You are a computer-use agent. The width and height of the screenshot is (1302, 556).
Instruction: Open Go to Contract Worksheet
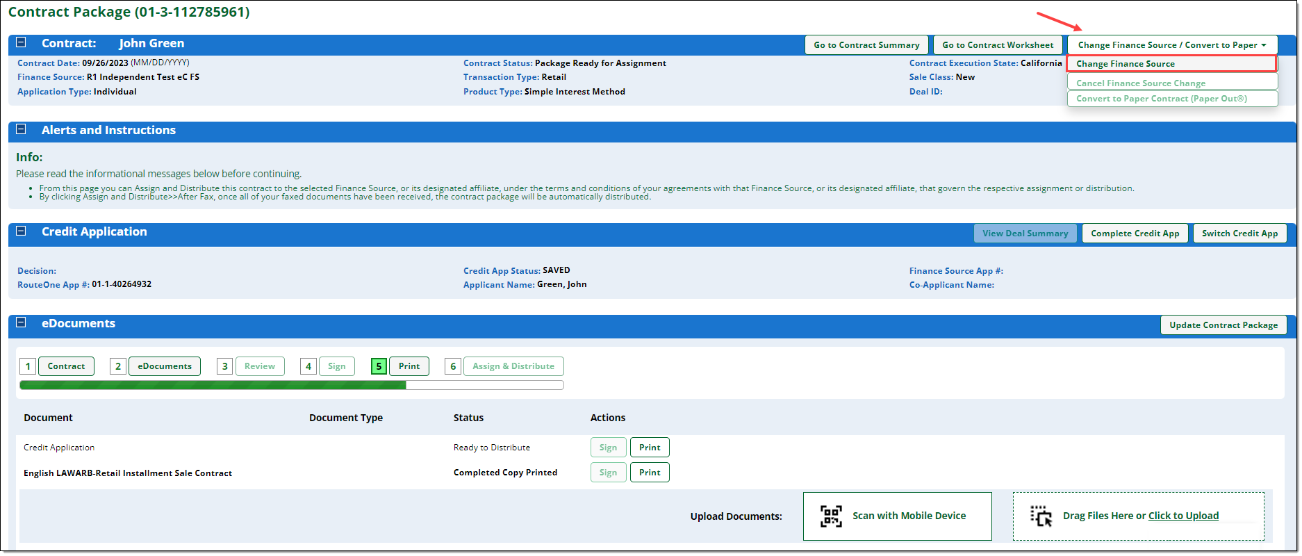[x=998, y=45]
